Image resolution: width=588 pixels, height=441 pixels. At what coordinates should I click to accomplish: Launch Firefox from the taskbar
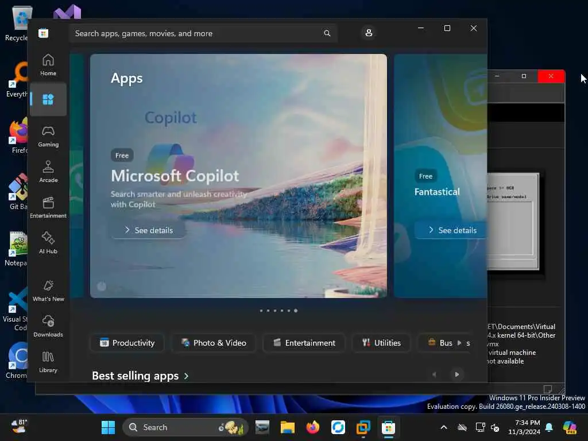click(313, 427)
